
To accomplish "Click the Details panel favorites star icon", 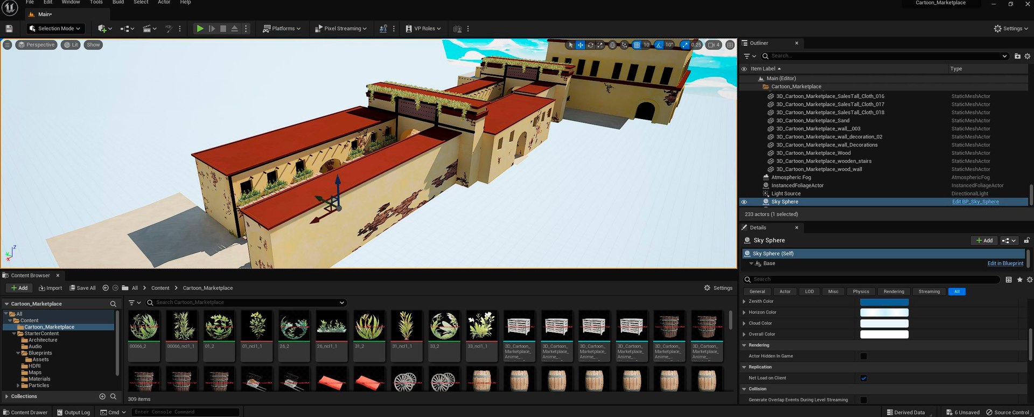I will [1019, 280].
